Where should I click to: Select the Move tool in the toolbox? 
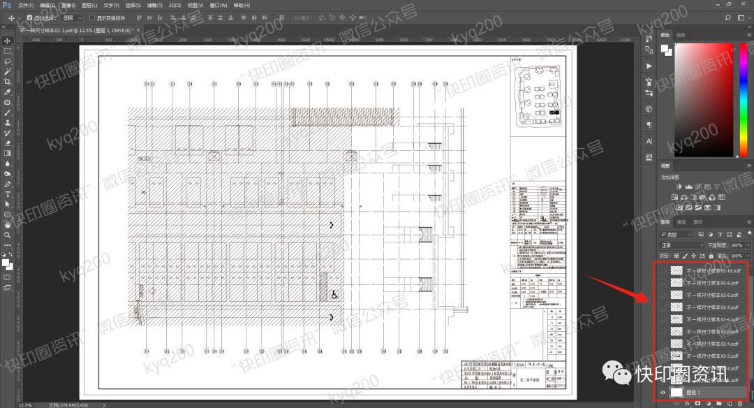point(7,41)
